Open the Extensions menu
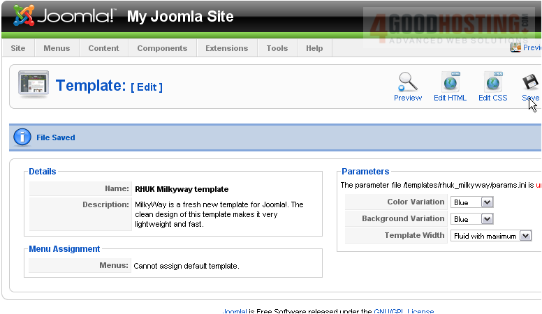 click(226, 48)
